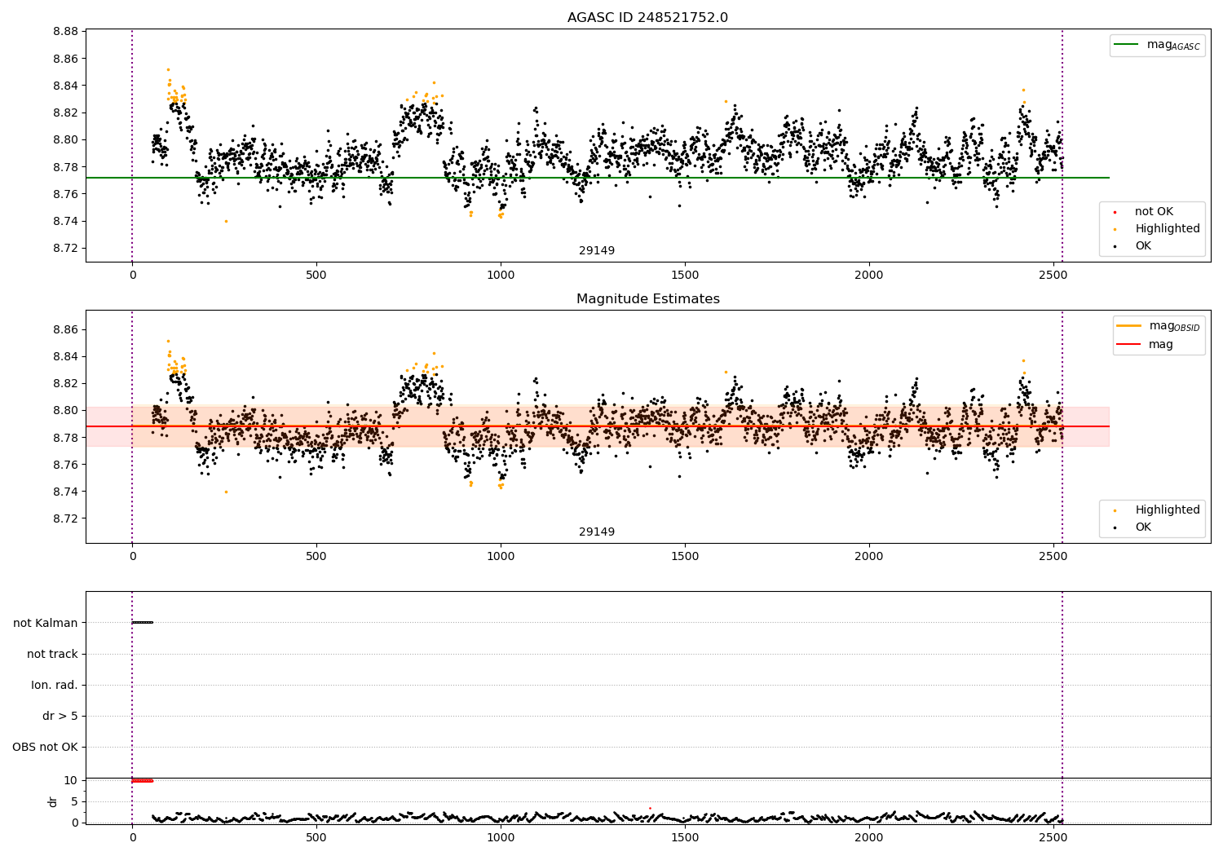The image size is (1223, 856).
Task: Click 'not OK' legend entry in top plot
Action: [1154, 212]
